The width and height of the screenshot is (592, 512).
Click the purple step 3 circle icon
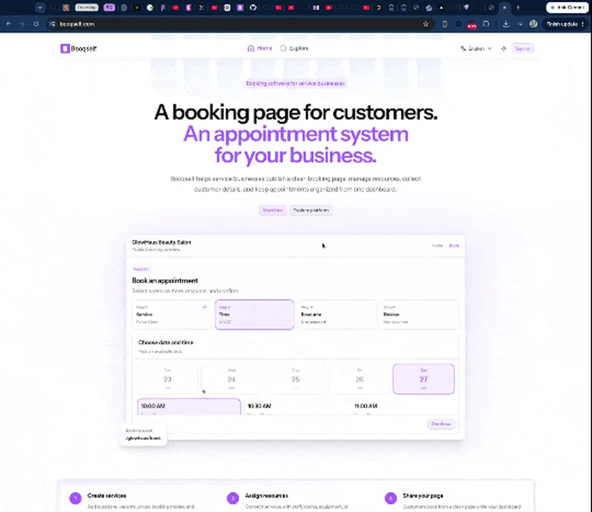pos(391,498)
